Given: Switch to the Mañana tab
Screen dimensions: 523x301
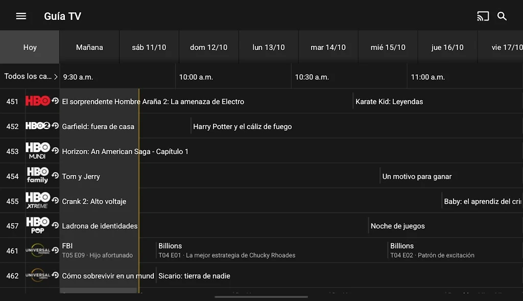Looking at the screenshot, I should tap(89, 47).
